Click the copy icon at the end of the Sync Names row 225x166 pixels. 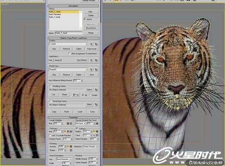click(96, 60)
